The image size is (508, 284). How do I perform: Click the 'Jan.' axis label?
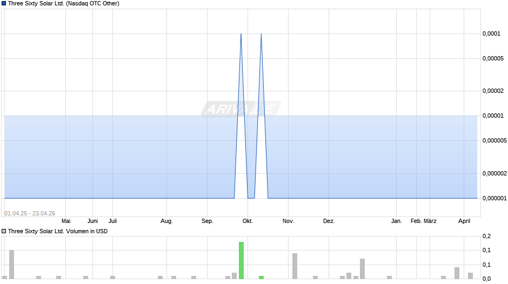tap(396, 221)
